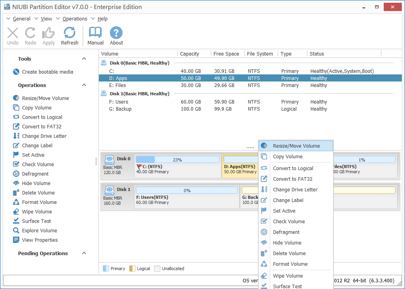Click sidebar View Properties icon
This screenshot has height=289, width=405.
pyautogui.click(x=16, y=240)
